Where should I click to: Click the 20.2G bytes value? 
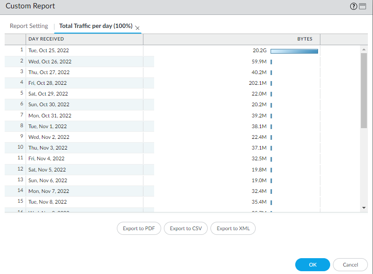259,50
